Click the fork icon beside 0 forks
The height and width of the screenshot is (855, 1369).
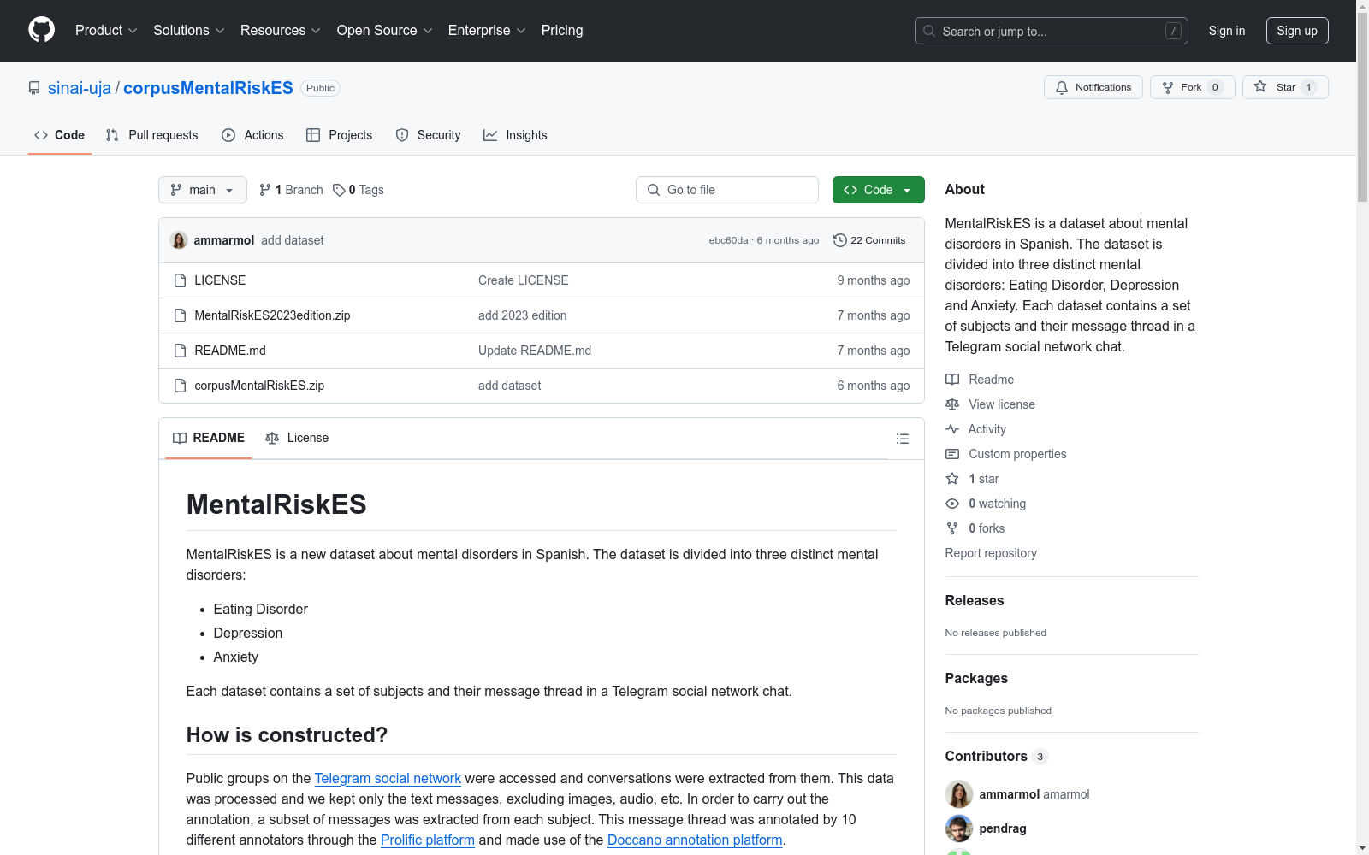point(952,528)
